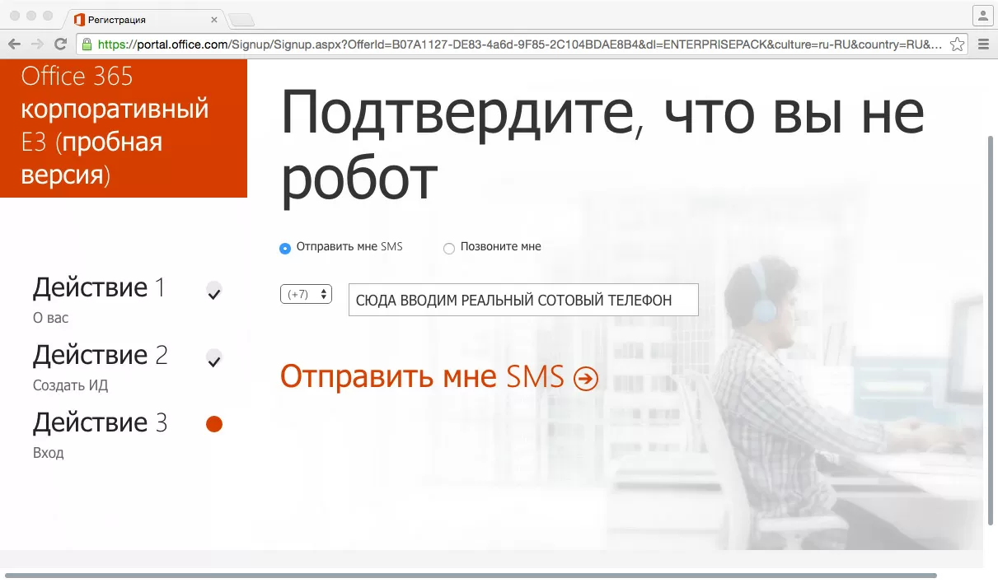Screen dimensions: 998x583
Task: Open a new browser tab
Action: click(241, 19)
